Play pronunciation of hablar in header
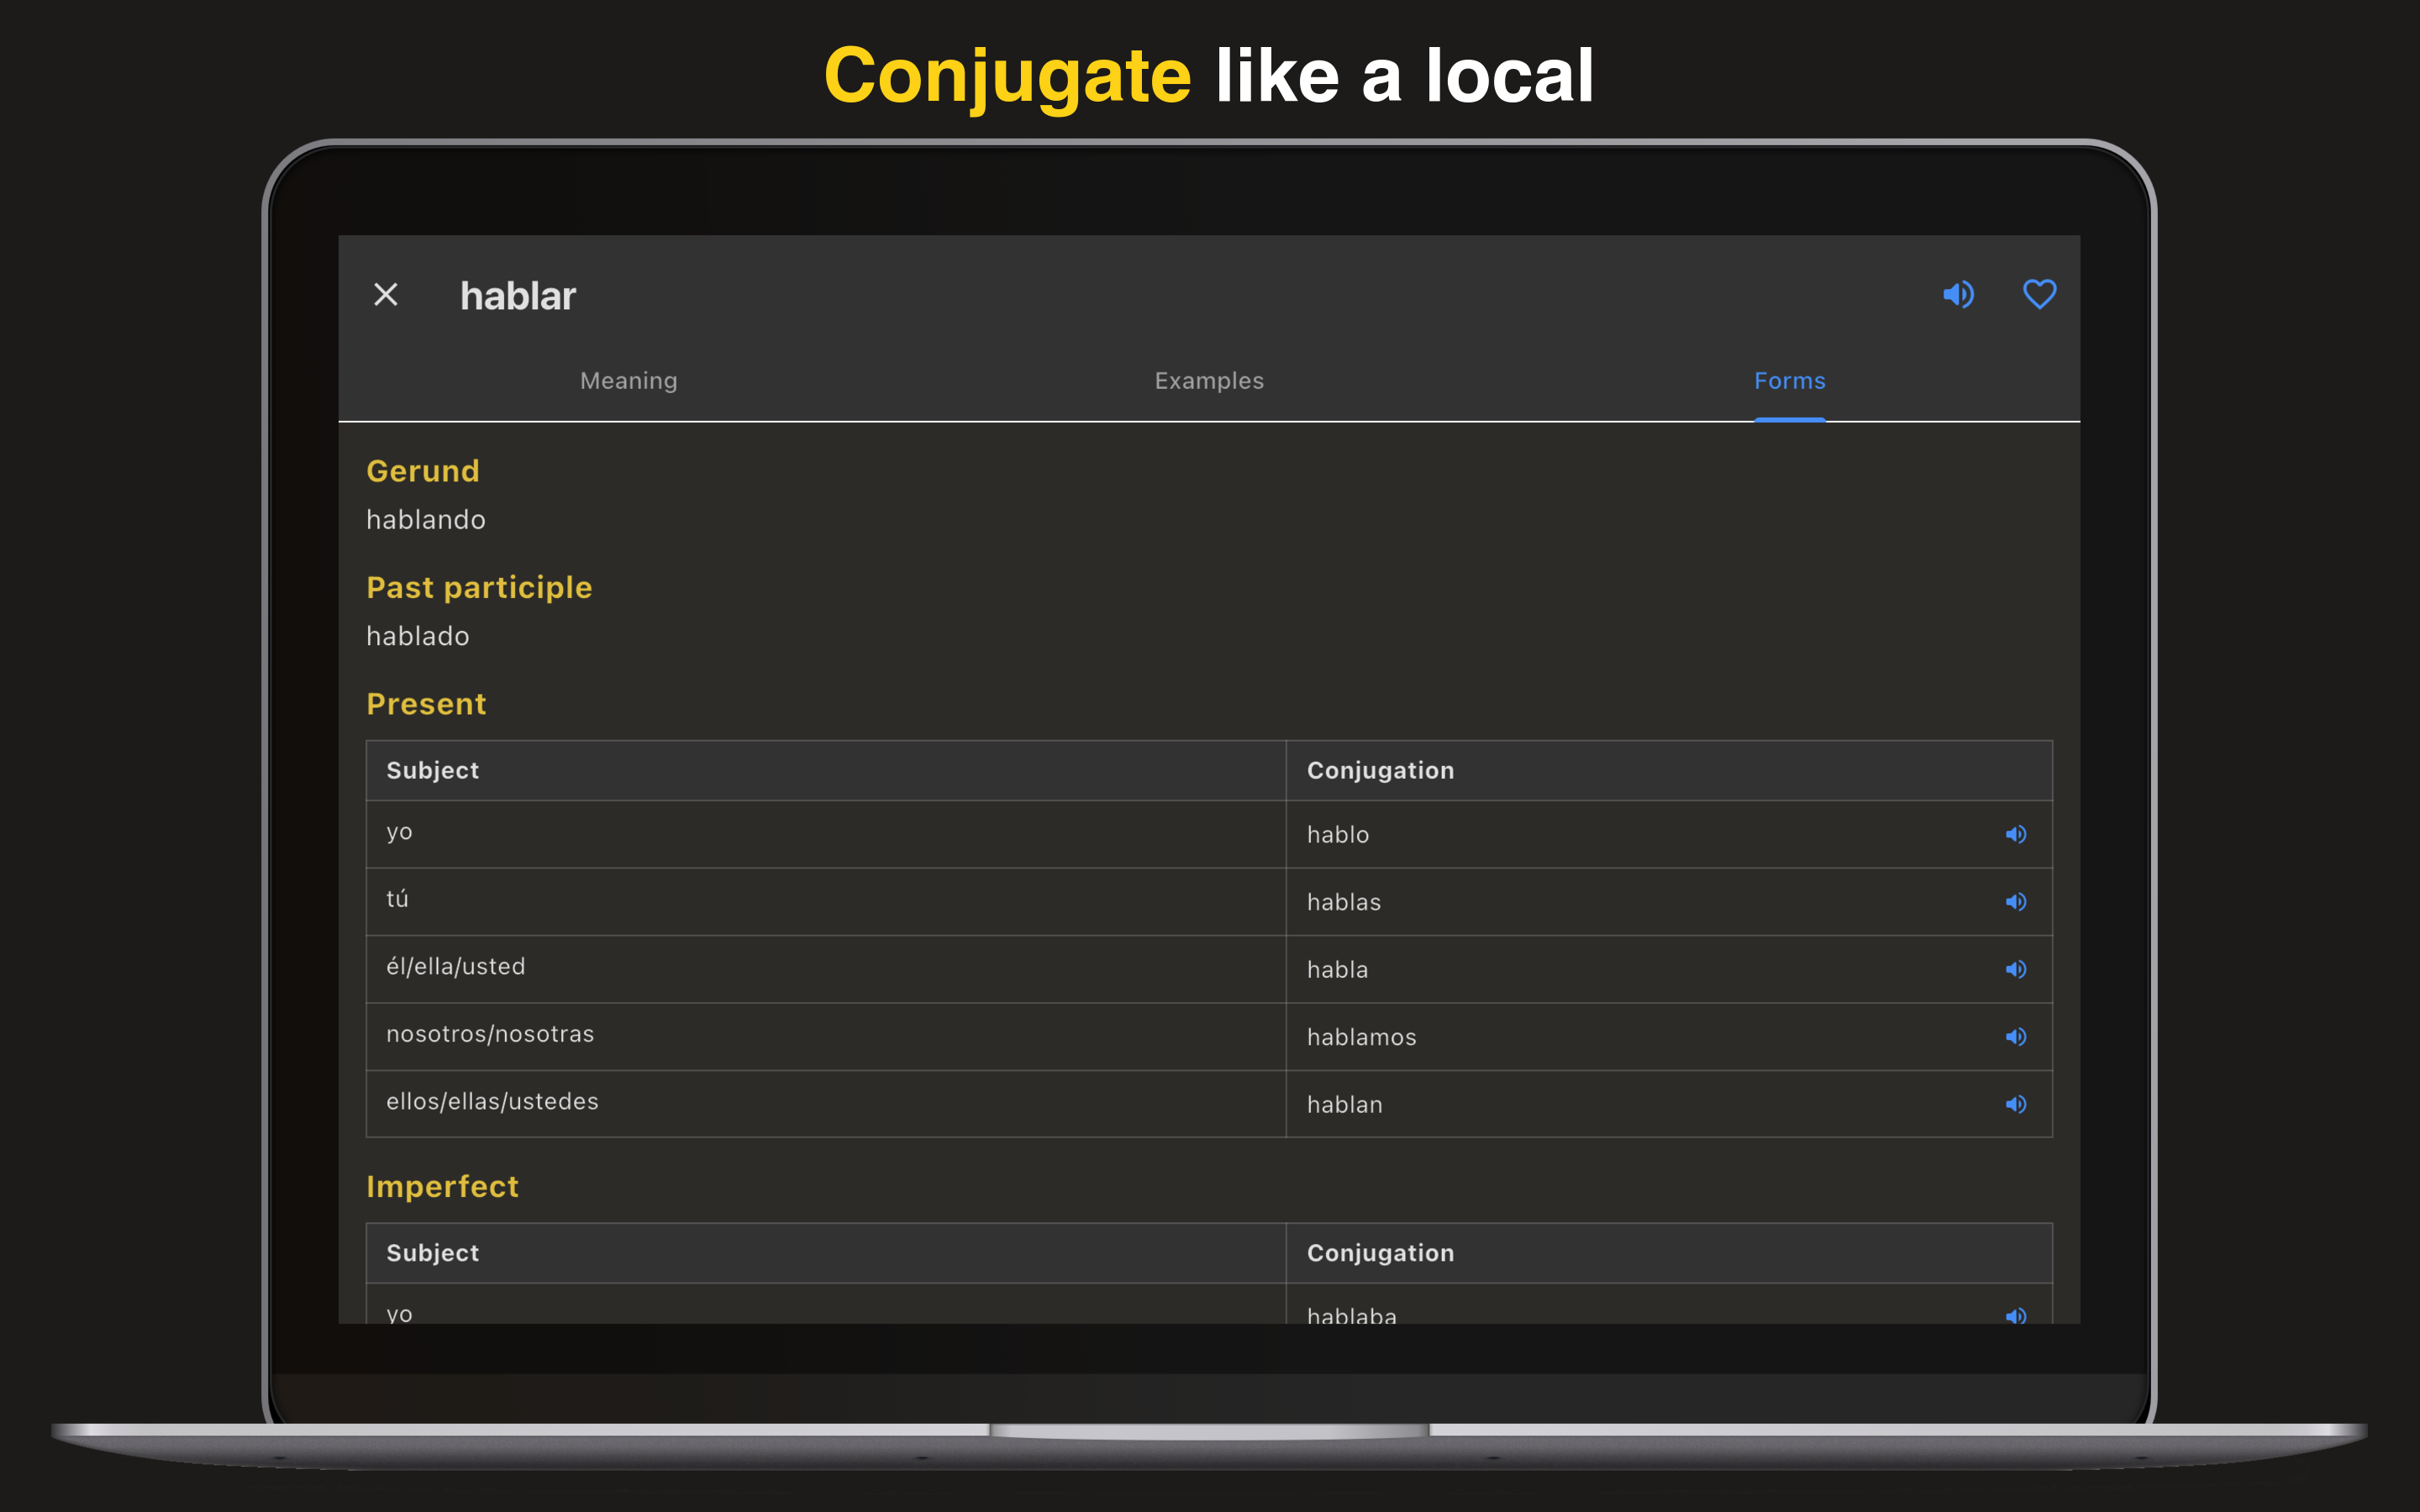Viewport: 2420px width, 1512px height. click(1958, 295)
